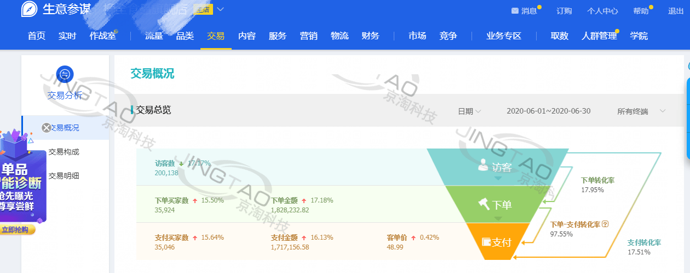Click the date range 2020-06-01~2020-06-30 field
690x273 pixels.
548,111
